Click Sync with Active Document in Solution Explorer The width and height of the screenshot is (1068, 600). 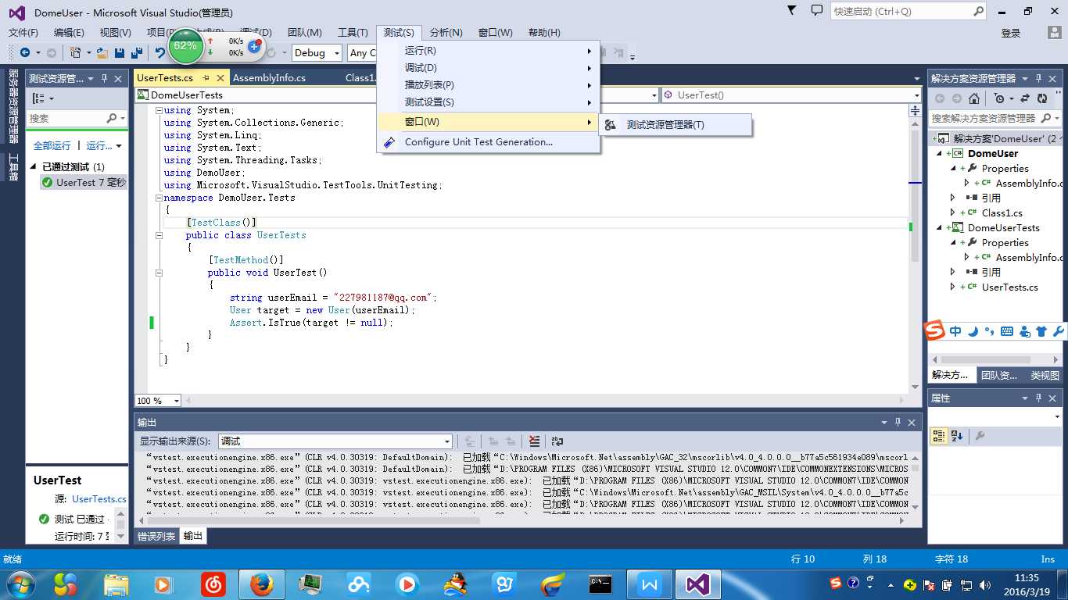click(x=1026, y=98)
